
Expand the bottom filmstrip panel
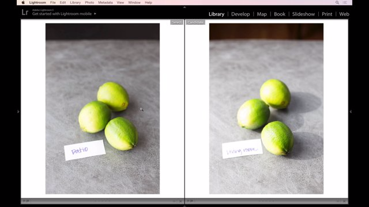click(184, 206)
